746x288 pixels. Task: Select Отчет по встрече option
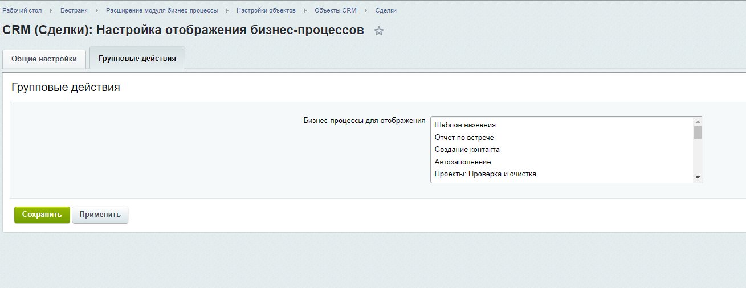point(464,137)
